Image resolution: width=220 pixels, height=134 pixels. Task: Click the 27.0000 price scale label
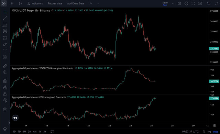(x=214, y=11)
